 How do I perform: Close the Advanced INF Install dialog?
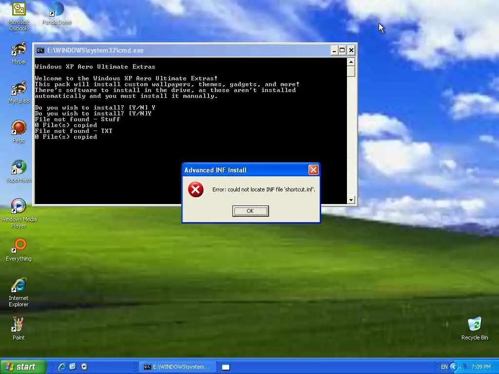pyautogui.click(x=313, y=170)
